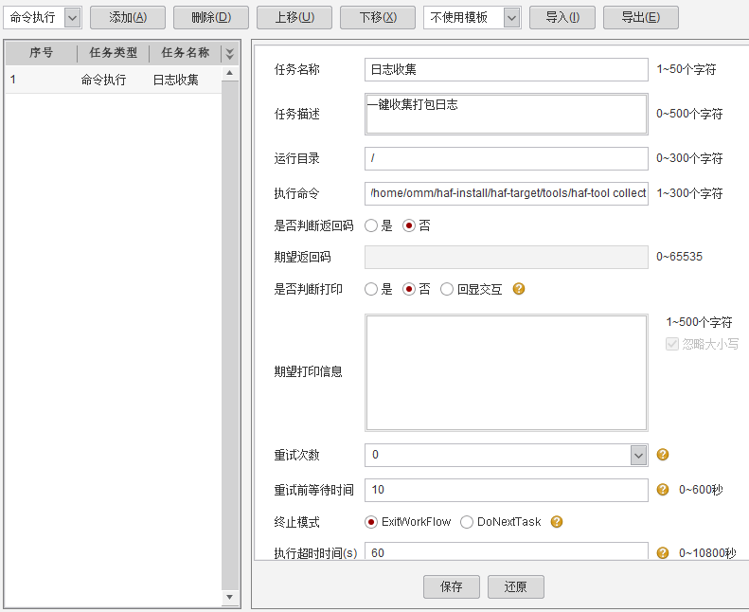Image resolution: width=749 pixels, height=612 pixels.
Task: Open 重试次数 dropdown
Action: pos(638,456)
